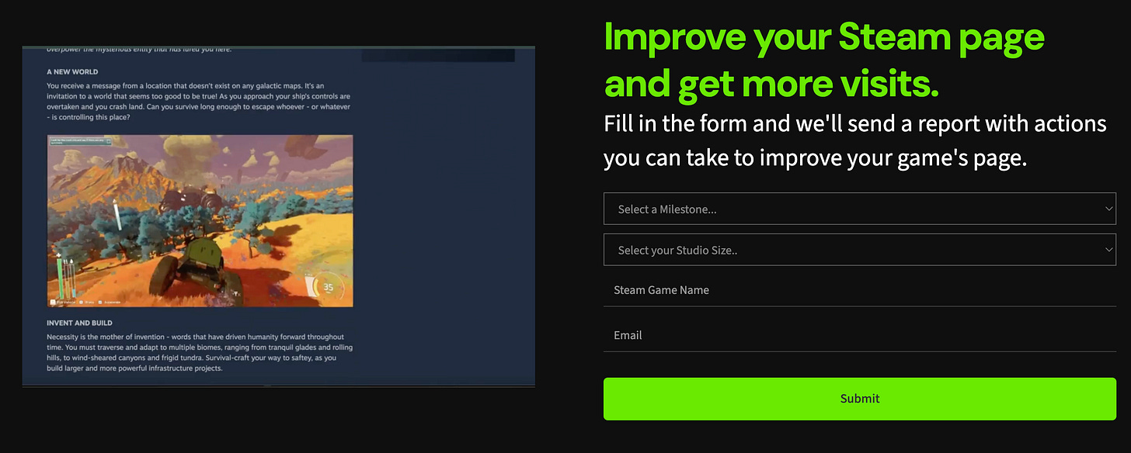The width and height of the screenshot is (1131, 453).
Task: Open the Select a Milestone dropdown
Action: [x=859, y=209]
